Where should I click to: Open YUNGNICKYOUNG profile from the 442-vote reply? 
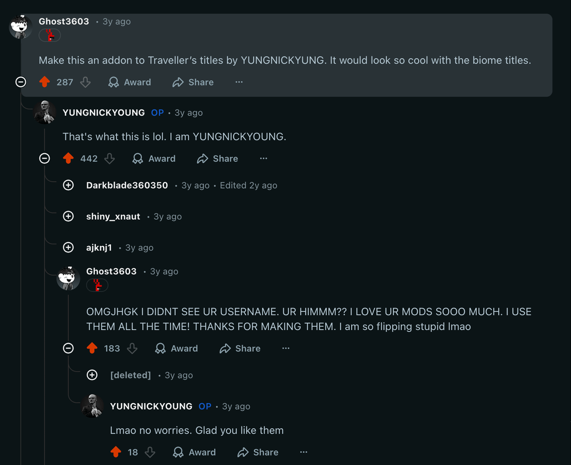[104, 113]
